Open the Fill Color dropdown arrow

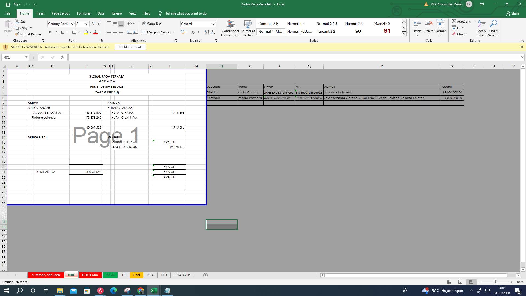point(90,32)
